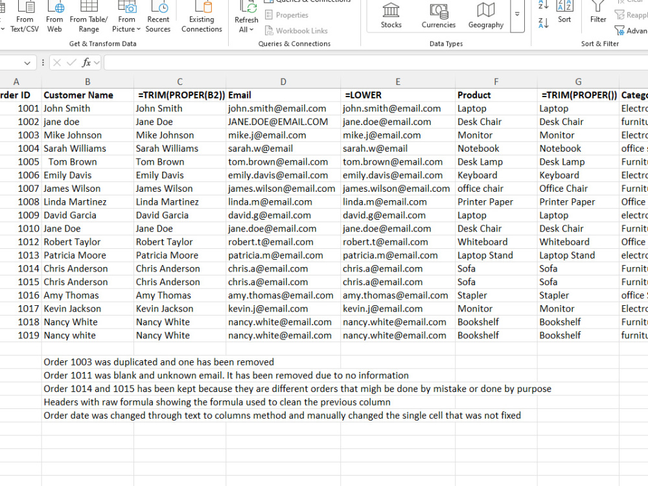
Task: Click order ID 1012 cell
Action: 21,242
